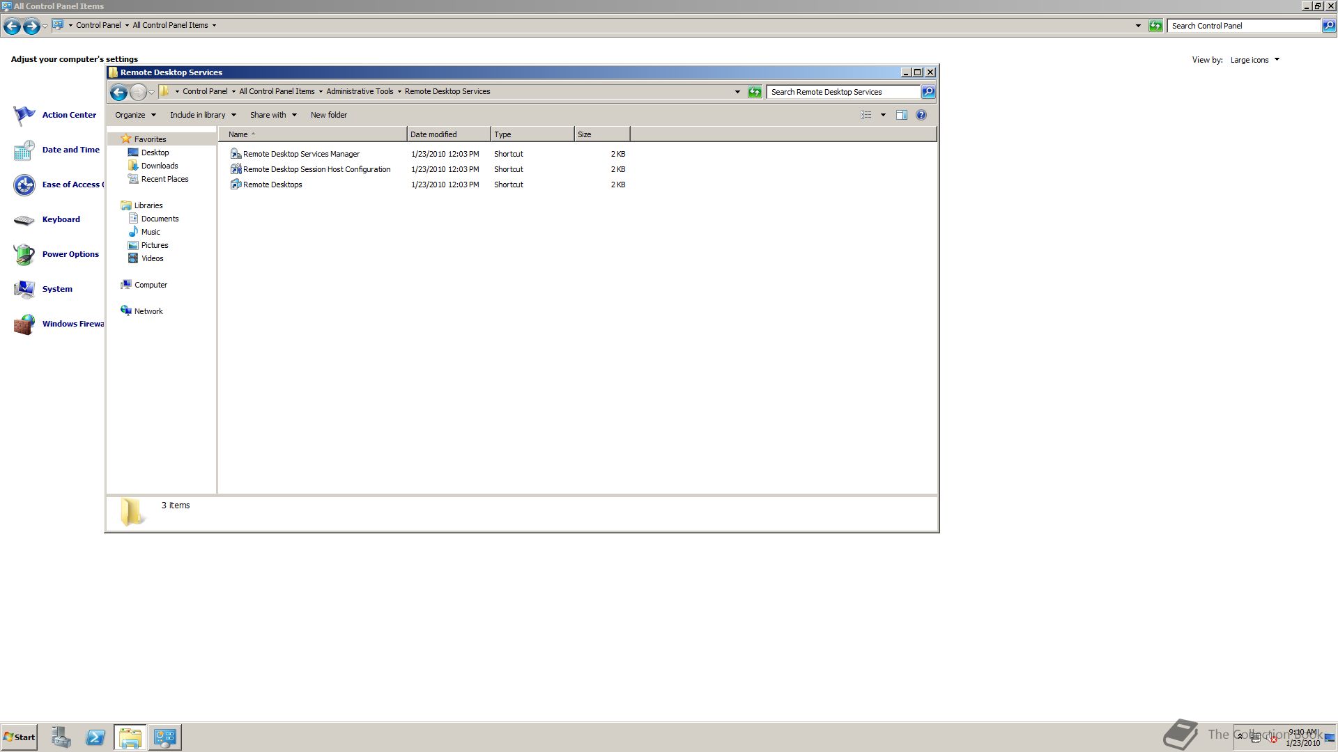Switch to Control Panel taskbar button
1338x752 pixels.
click(165, 737)
